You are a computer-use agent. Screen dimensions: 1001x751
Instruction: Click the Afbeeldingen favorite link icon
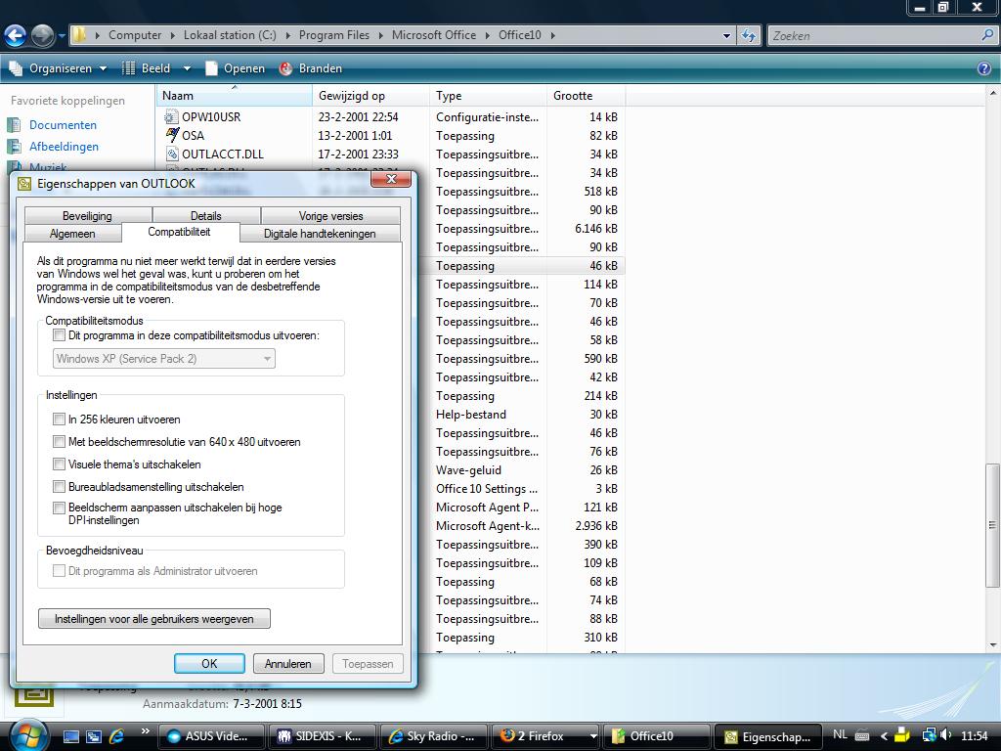tap(14, 147)
